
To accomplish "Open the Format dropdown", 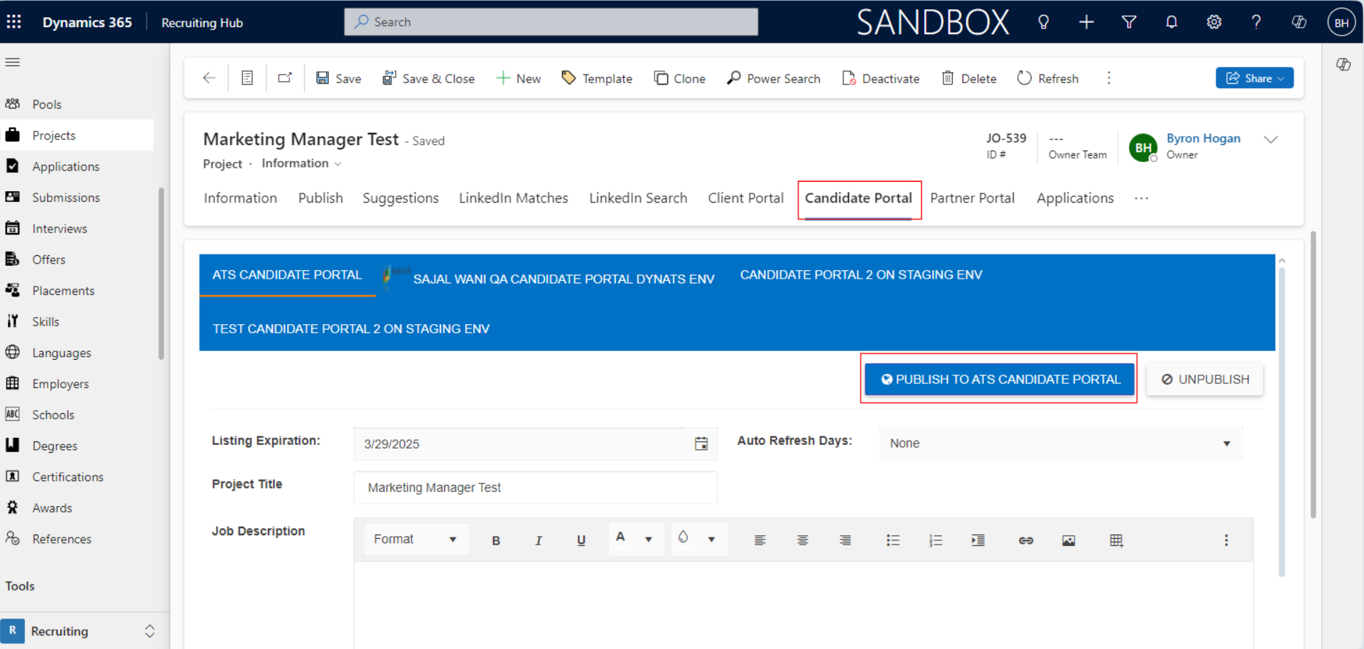I will (x=416, y=539).
